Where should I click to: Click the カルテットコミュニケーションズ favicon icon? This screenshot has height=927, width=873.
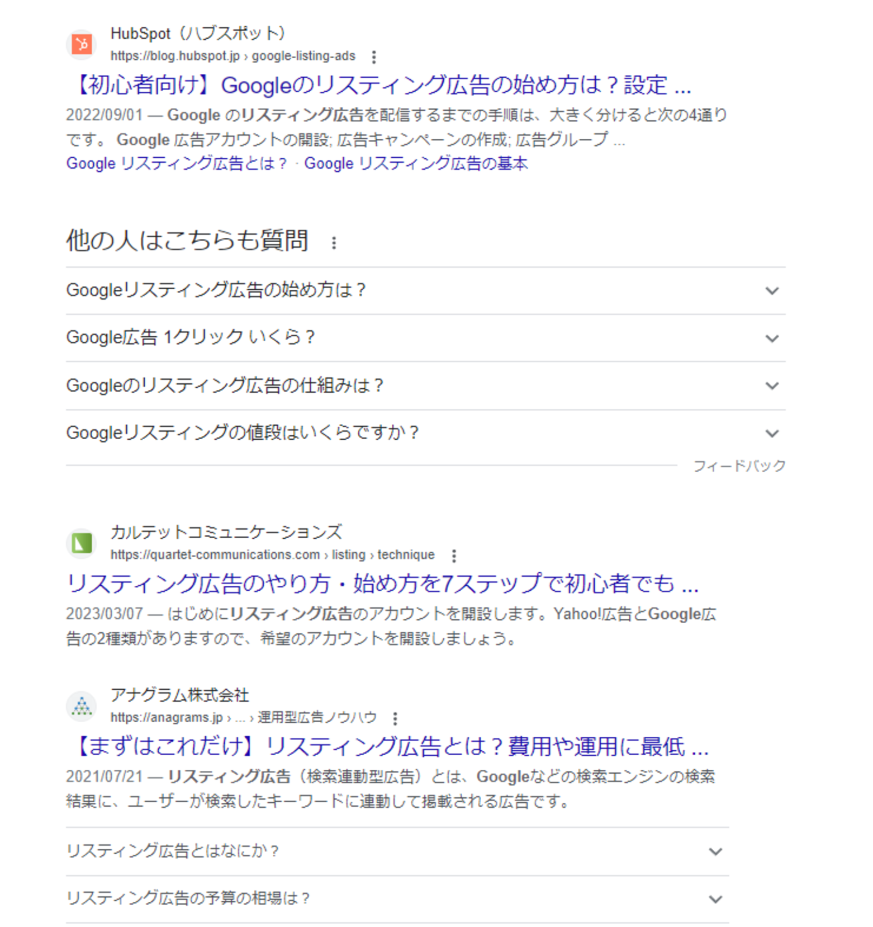tap(82, 543)
